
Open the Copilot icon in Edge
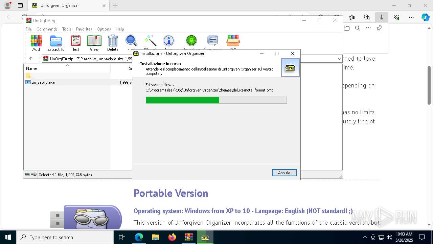click(x=425, y=17)
